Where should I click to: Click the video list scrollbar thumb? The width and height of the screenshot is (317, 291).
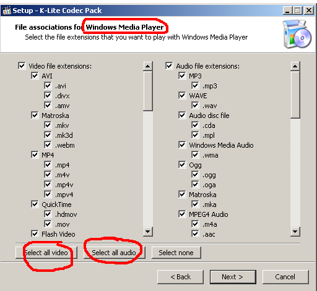click(148, 91)
